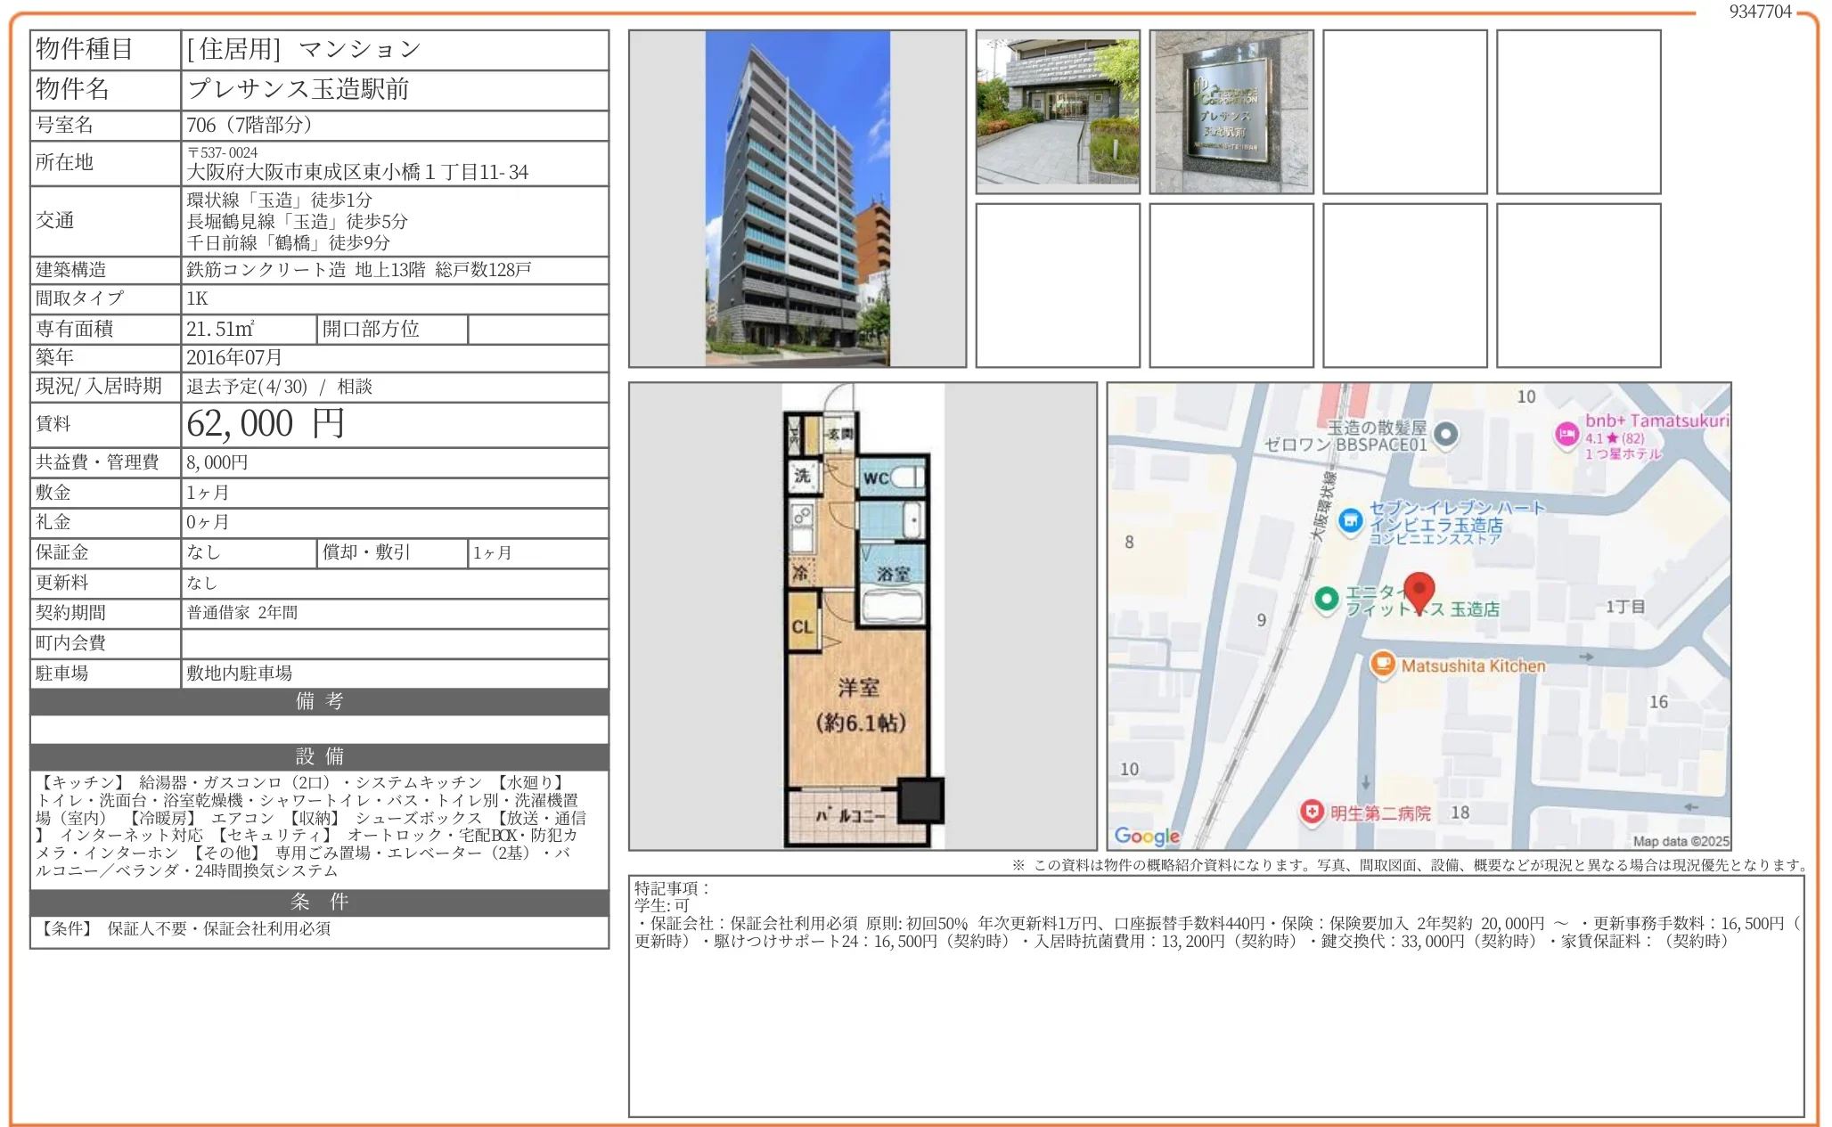Click the Anytime Fitness green map icon
Screen dimensions: 1832x1127
(1326, 599)
